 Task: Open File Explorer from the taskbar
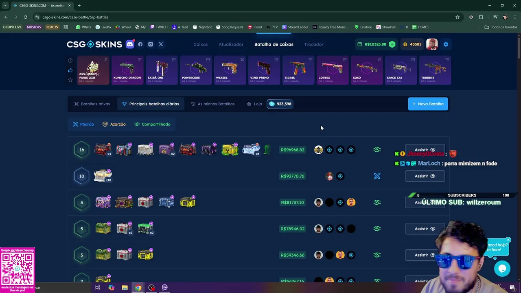pyautogui.click(x=125, y=288)
